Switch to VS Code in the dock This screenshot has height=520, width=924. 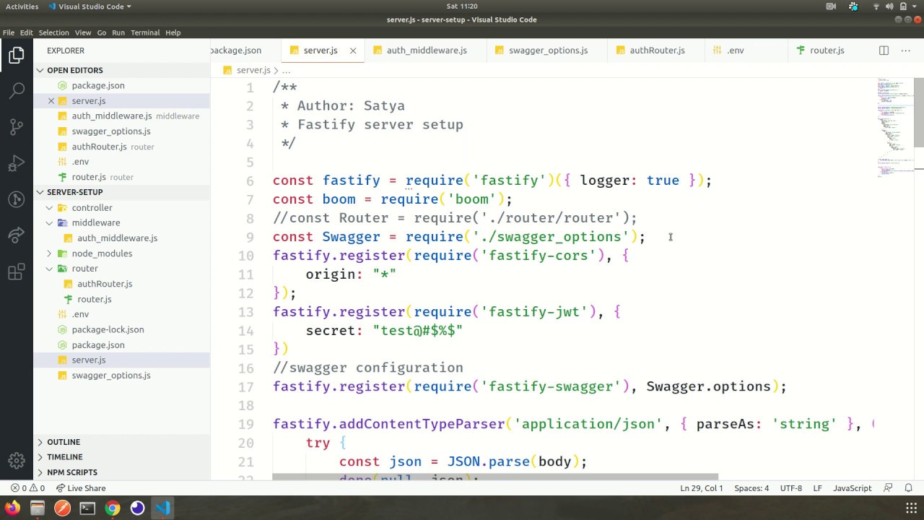(x=162, y=508)
